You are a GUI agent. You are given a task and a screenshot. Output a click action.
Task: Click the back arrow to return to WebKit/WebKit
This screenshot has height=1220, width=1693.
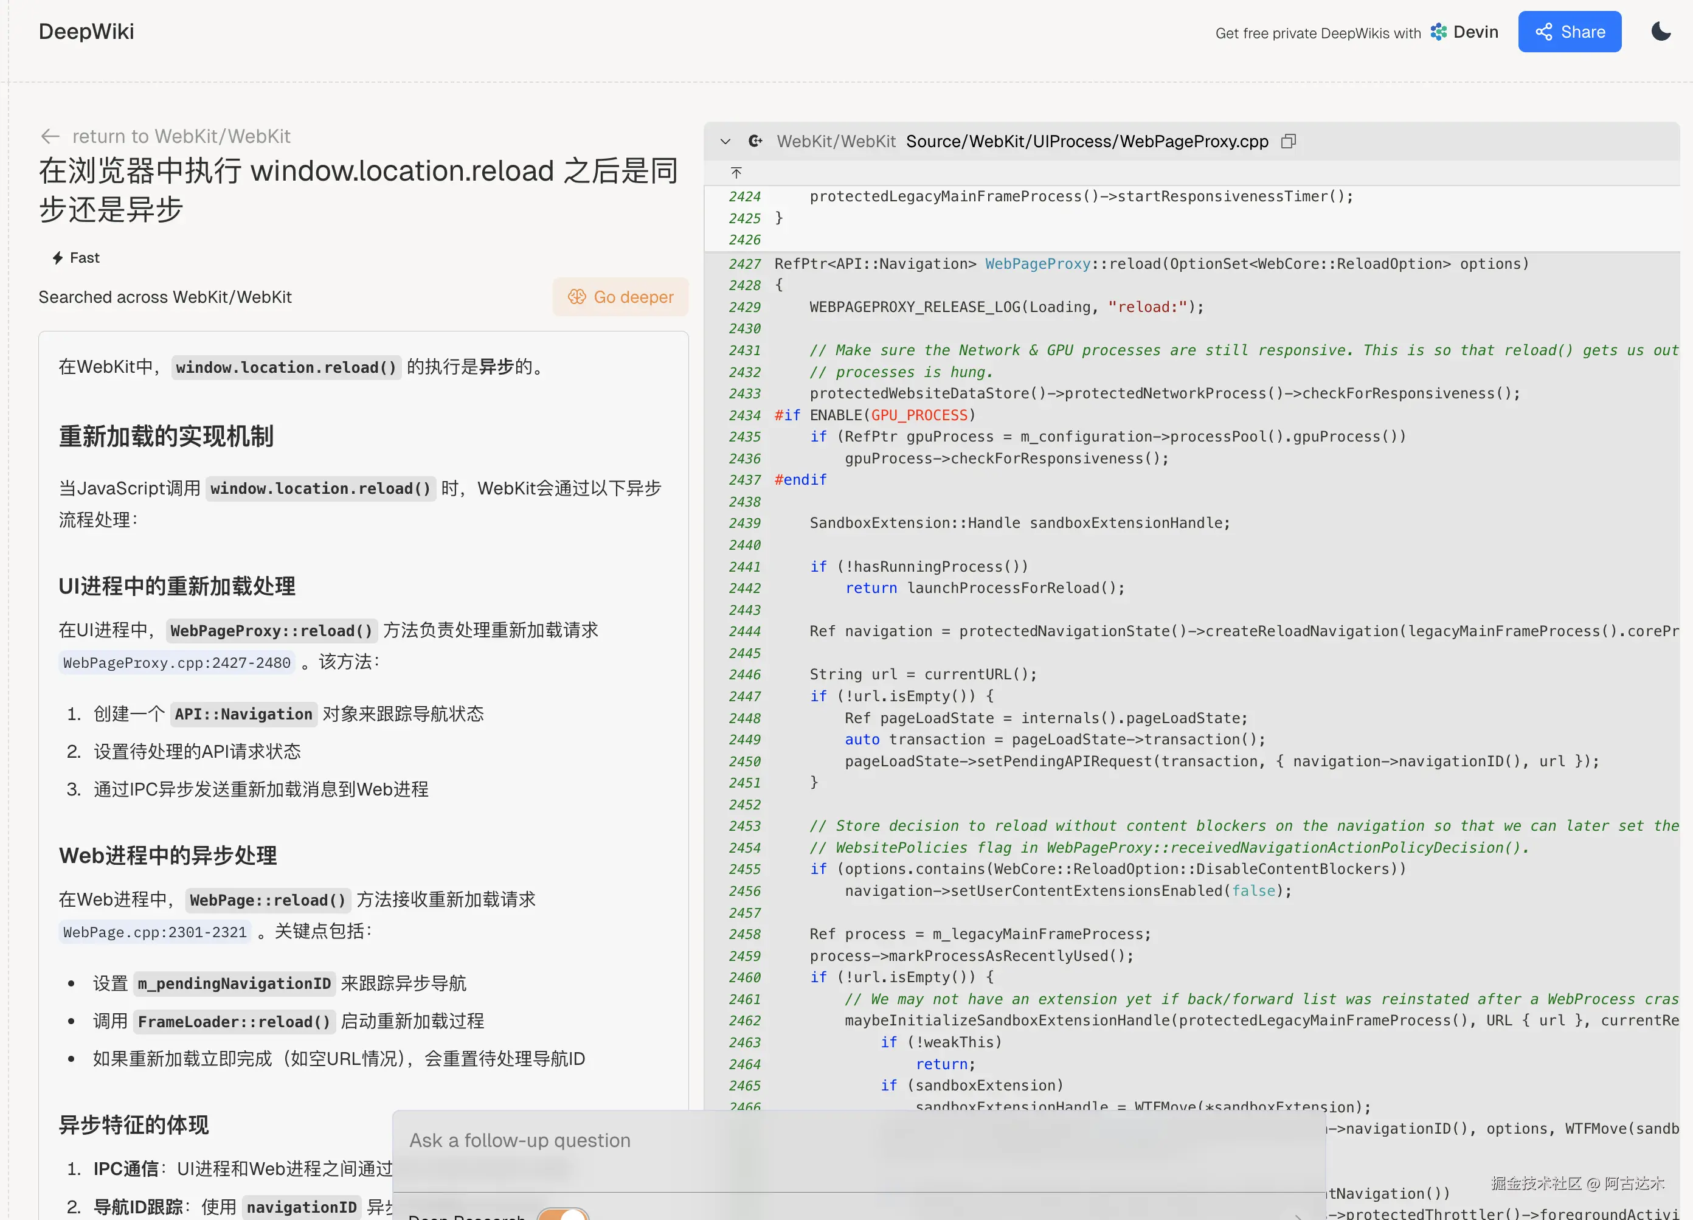pos(50,136)
